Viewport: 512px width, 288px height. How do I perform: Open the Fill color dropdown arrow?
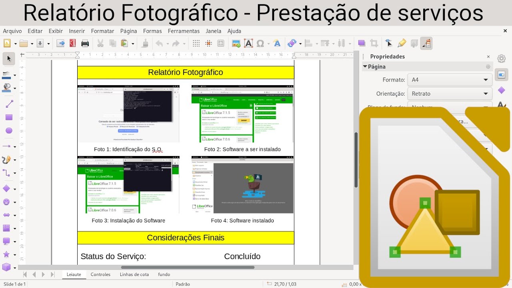click(15, 88)
